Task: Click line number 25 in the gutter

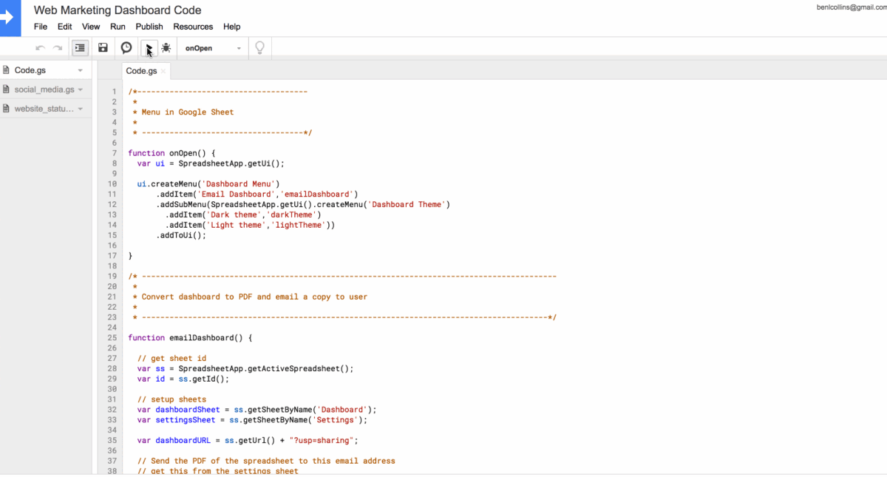Action: pos(112,338)
